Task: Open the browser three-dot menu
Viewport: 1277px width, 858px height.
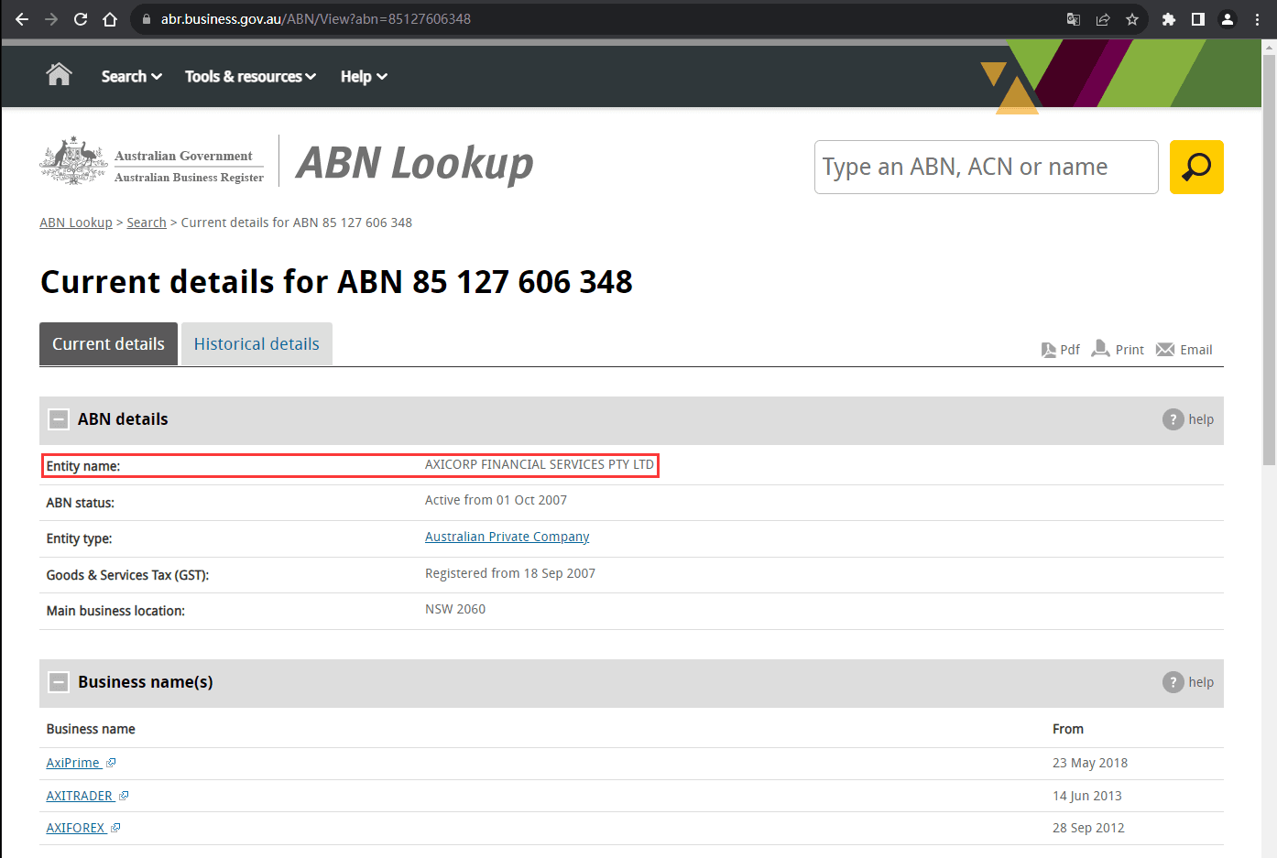Action: [x=1257, y=19]
